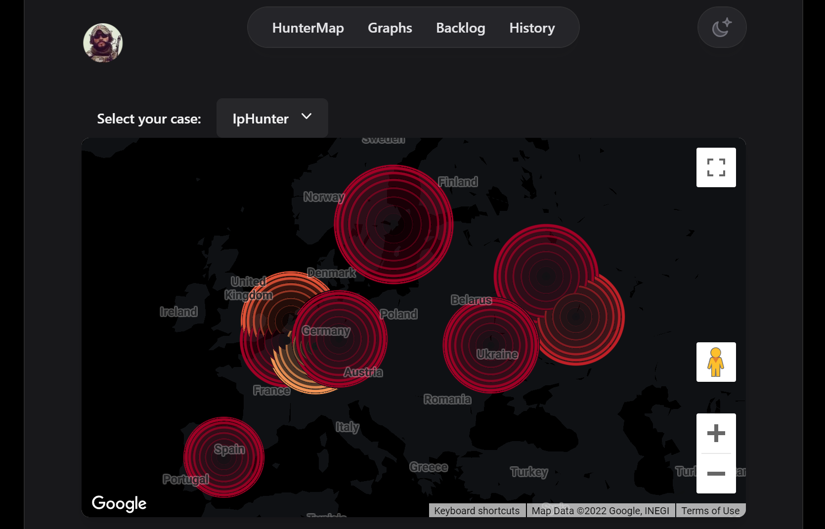Expand the IpHunter case dropdown
Image resolution: width=825 pixels, height=529 pixels.
(272, 118)
